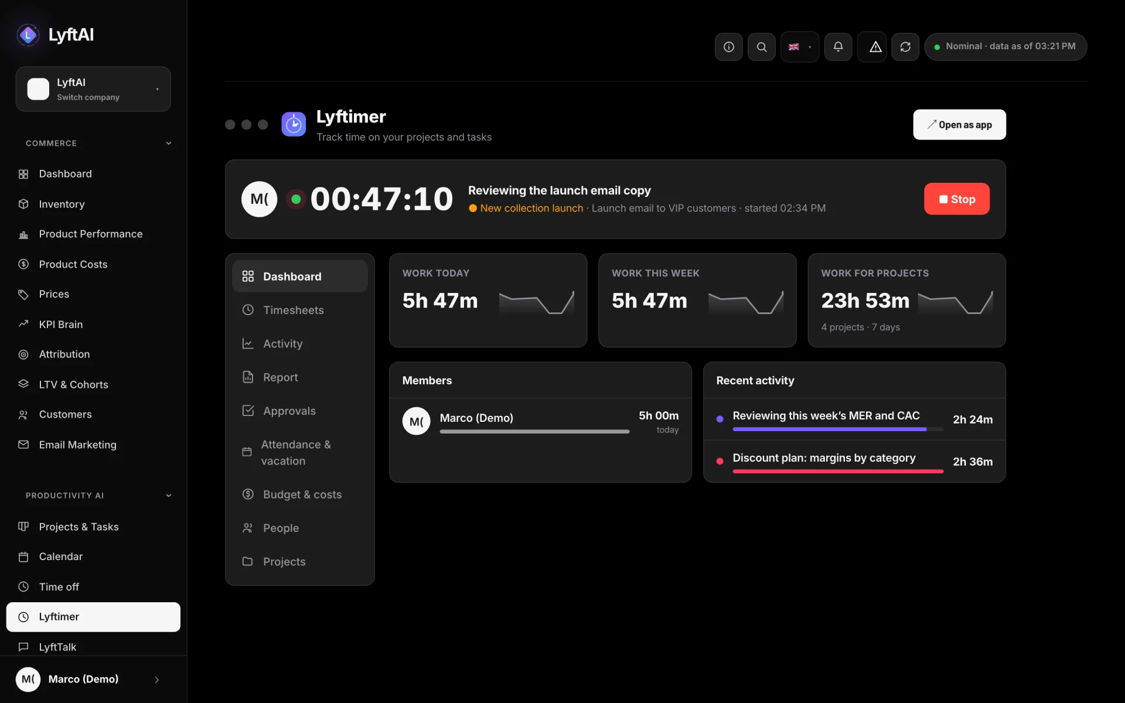
Task: Open the Work for Projects card
Action: coord(906,301)
